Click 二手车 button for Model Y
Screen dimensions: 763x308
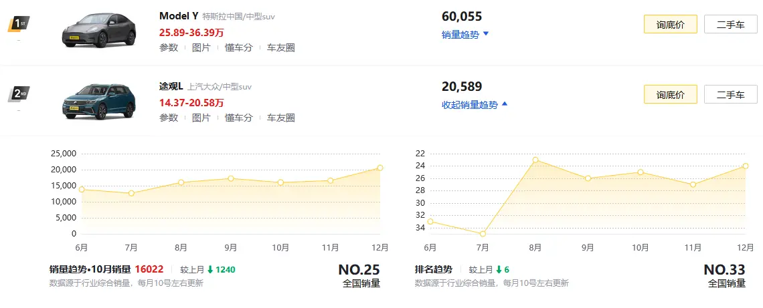[730, 24]
